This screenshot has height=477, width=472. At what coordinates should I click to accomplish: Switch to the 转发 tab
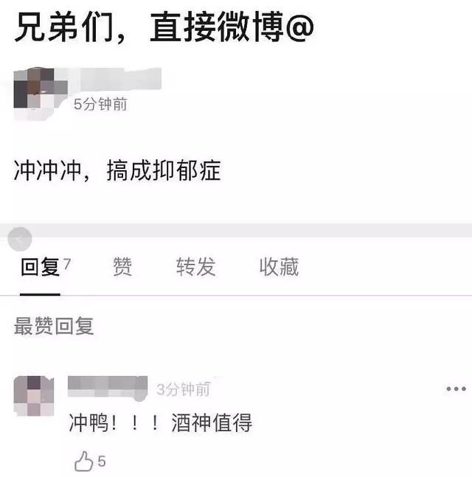[195, 266]
